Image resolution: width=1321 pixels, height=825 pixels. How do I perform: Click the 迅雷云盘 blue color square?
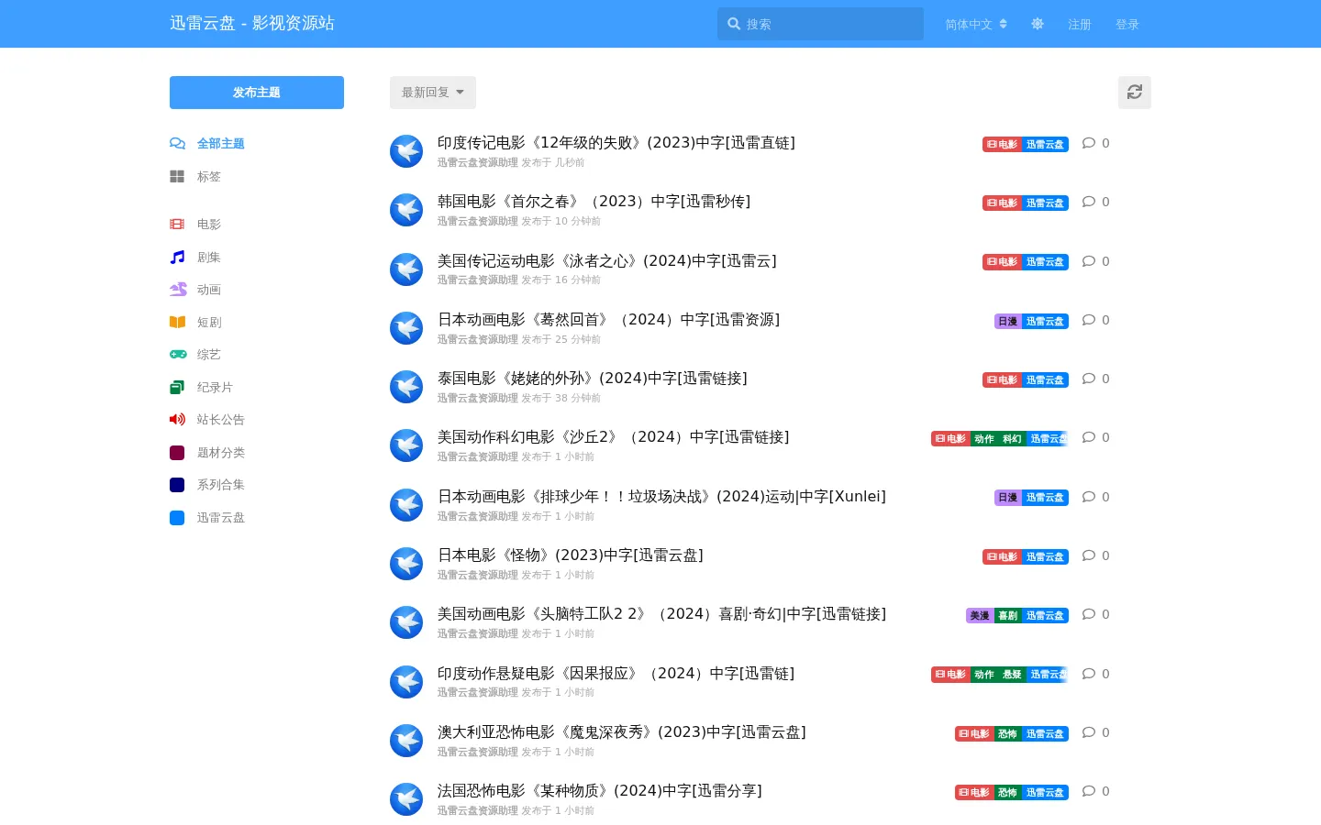(177, 518)
